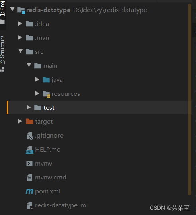
Task: Click the blue java sources folder icon
Action: (x=46, y=80)
